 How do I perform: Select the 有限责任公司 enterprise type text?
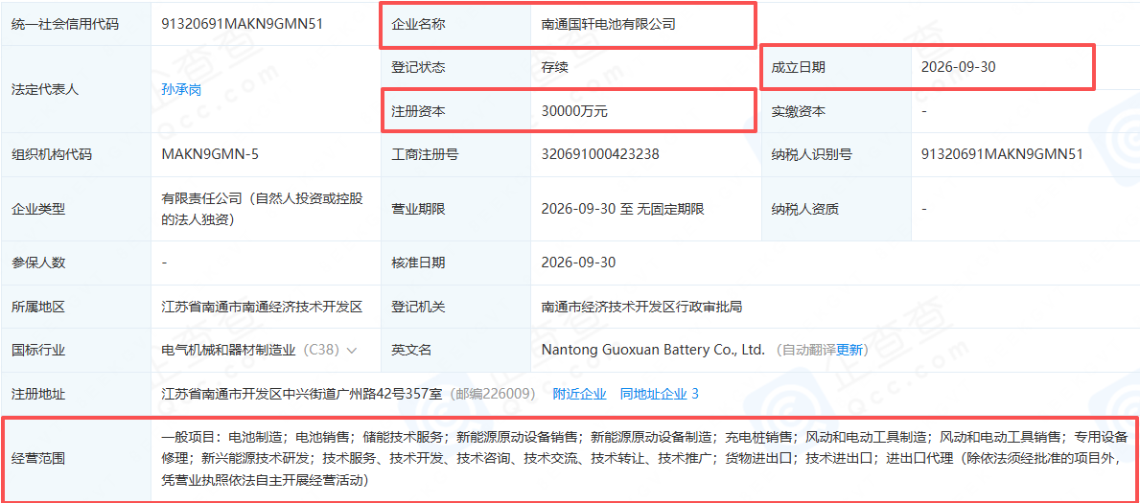pyautogui.click(x=260, y=208)
